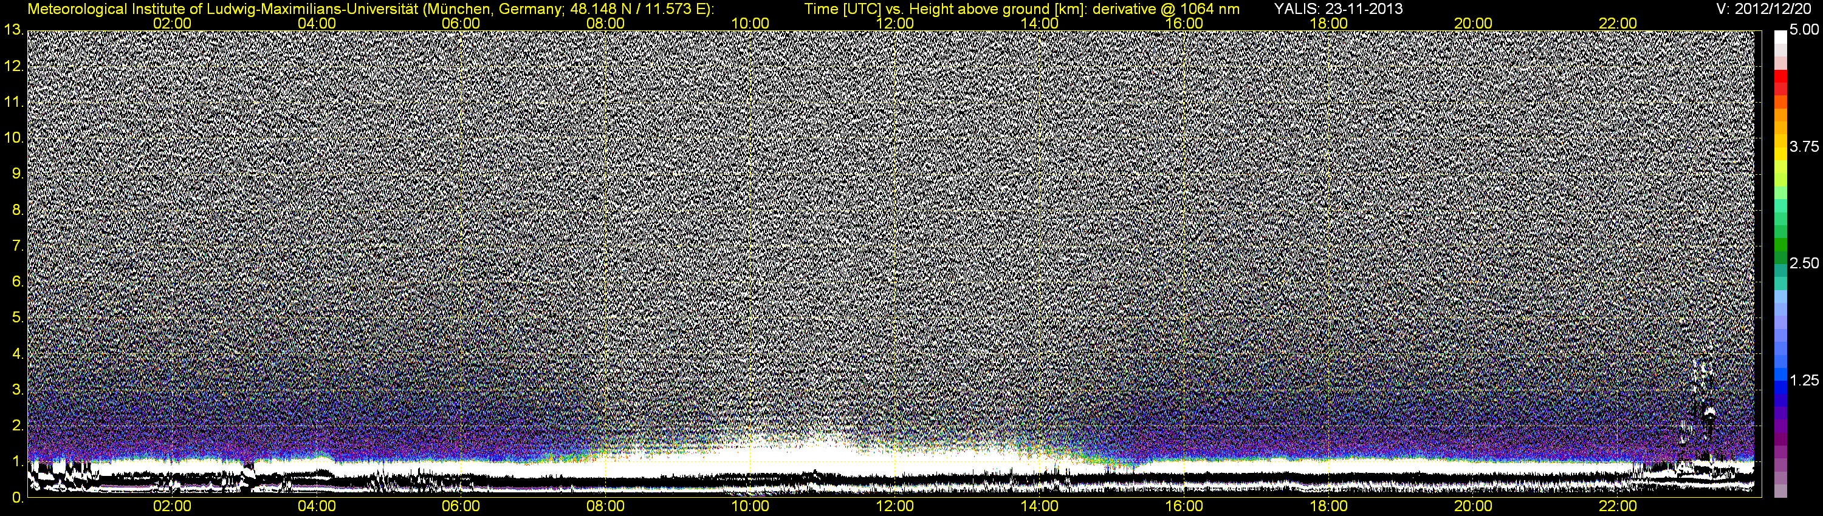
Task: Click the white segment at colorbar top
Action: coord(1780,37)
